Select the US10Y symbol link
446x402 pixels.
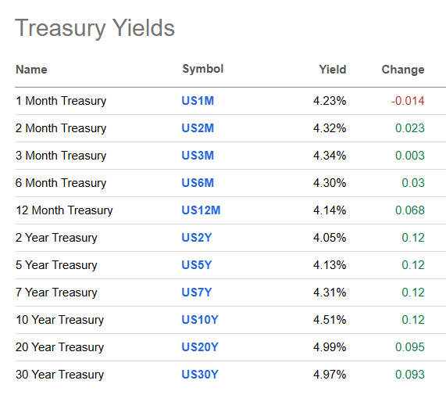(x=200, y=320)
